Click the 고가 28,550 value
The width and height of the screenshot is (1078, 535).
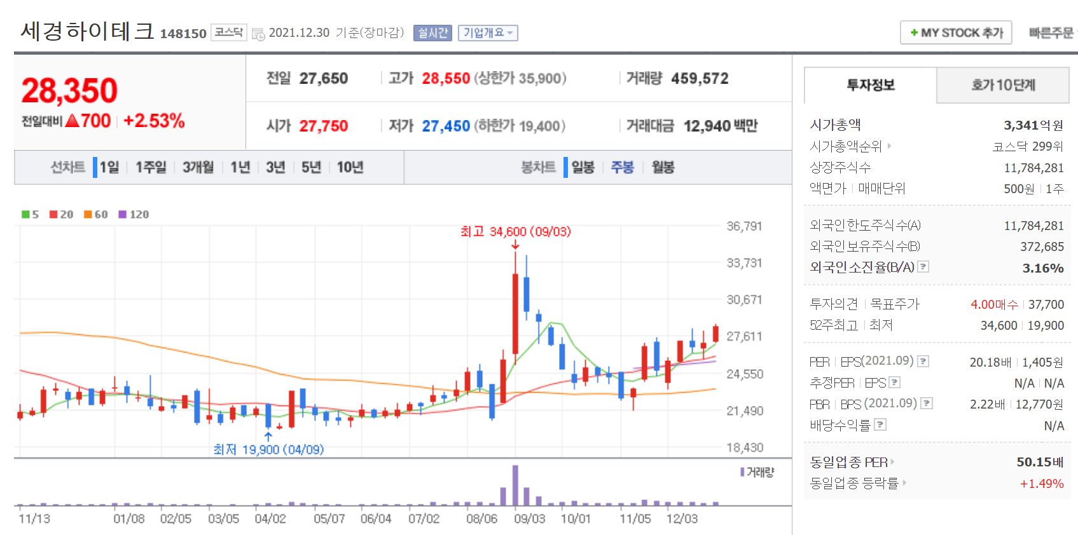click(446, 78)
